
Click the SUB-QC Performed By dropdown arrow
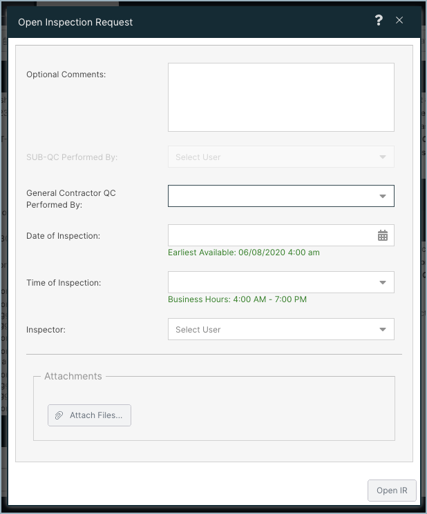click(x=383, y=157)
